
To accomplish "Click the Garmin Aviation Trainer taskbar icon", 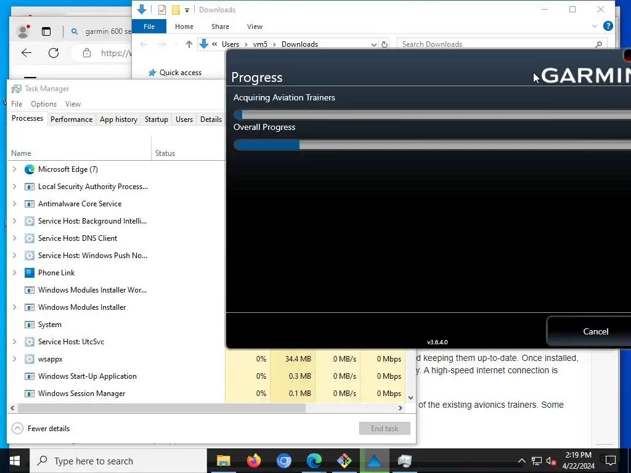I will [374, 461].
